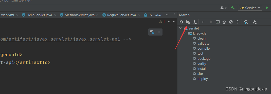Close the RequesServlet.java tab
The image size is (271, 94).
point(139,15)
